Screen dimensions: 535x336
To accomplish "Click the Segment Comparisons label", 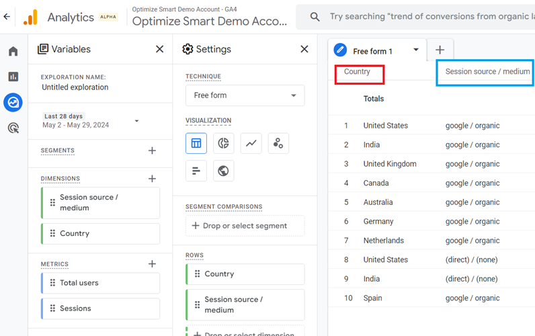I will pos(224,207).
